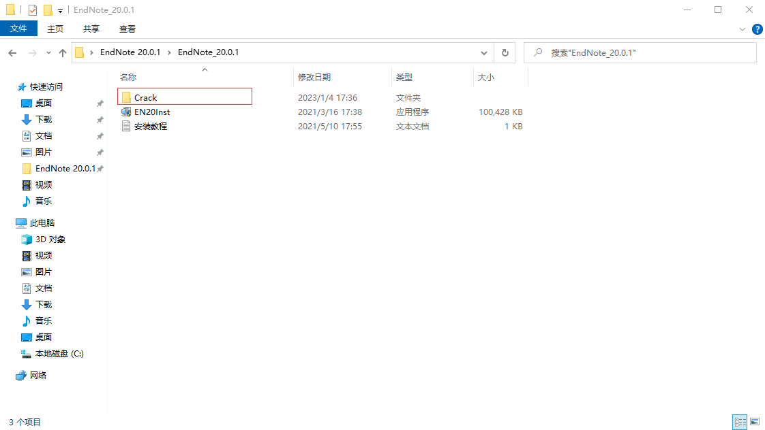The width and height of the screenshot is (765, 430).
Task: Open 文档 under 快速访问
Action: [x=44, y=136]
